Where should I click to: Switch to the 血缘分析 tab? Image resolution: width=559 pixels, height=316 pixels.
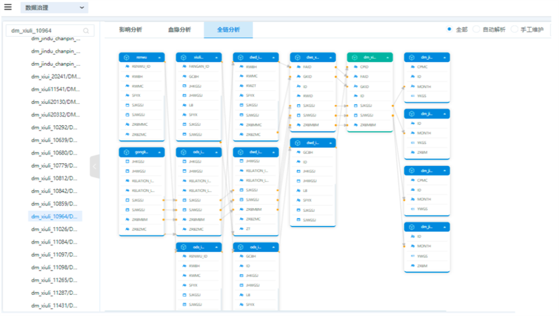(179, 30)
